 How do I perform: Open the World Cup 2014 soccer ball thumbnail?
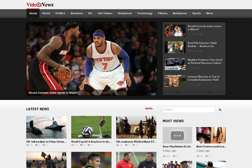[91, 127]
